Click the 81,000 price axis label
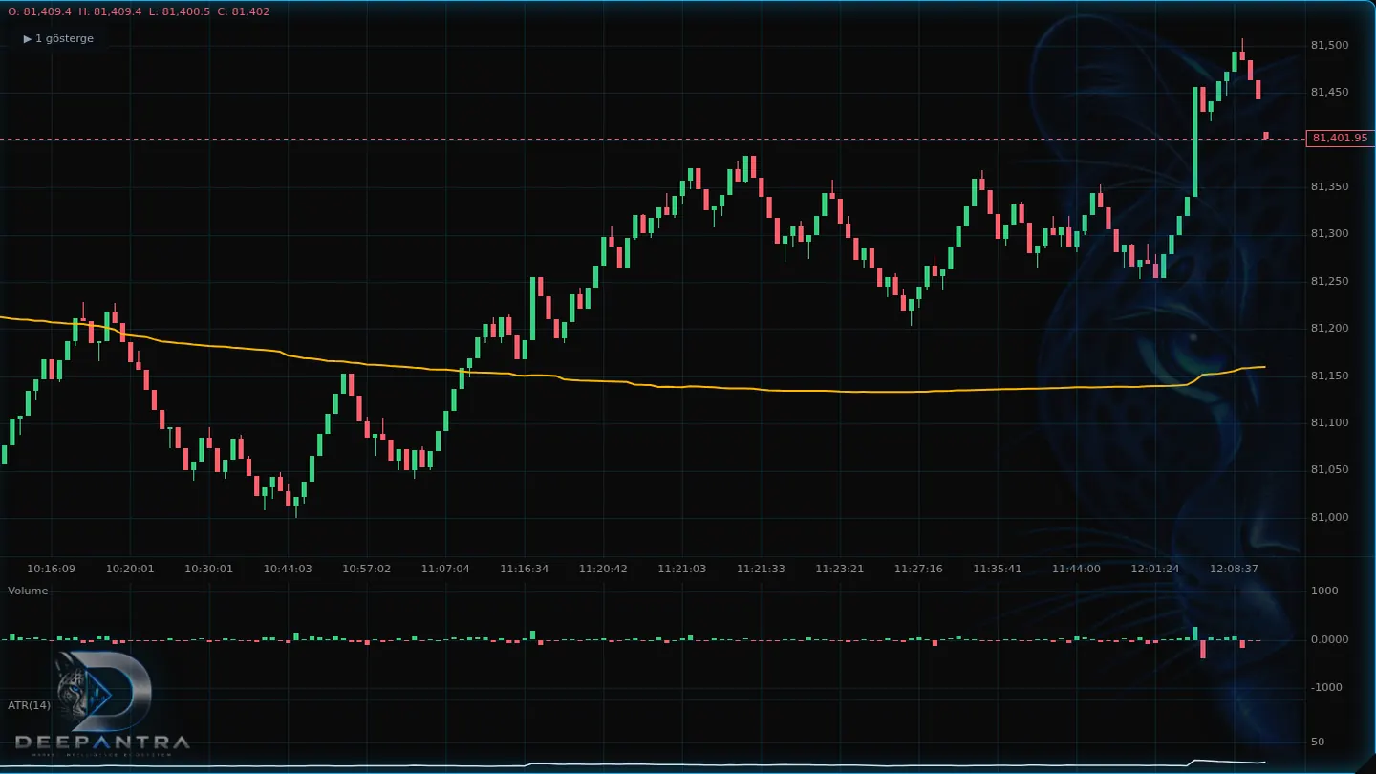This screenshot has width=1376, height=774. (x=1329, y=517)
